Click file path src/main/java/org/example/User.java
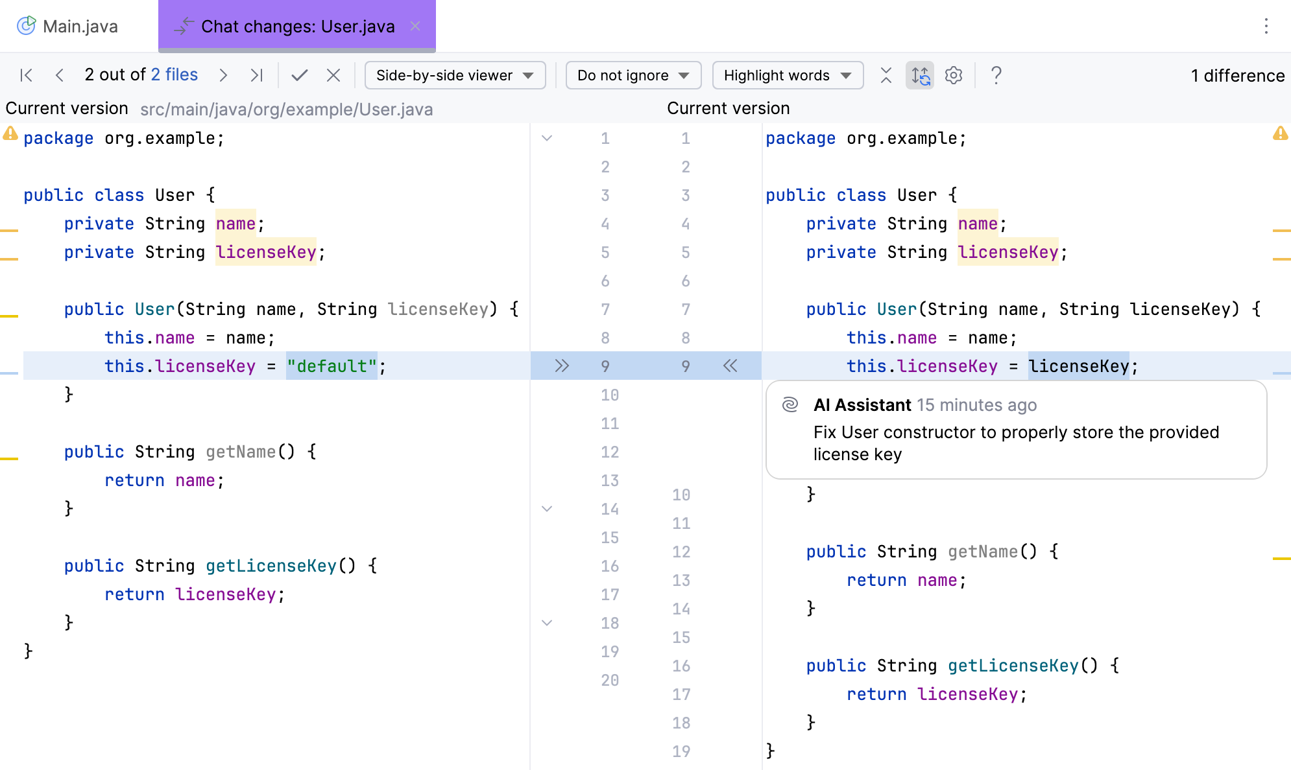 (x=287, y=109)
